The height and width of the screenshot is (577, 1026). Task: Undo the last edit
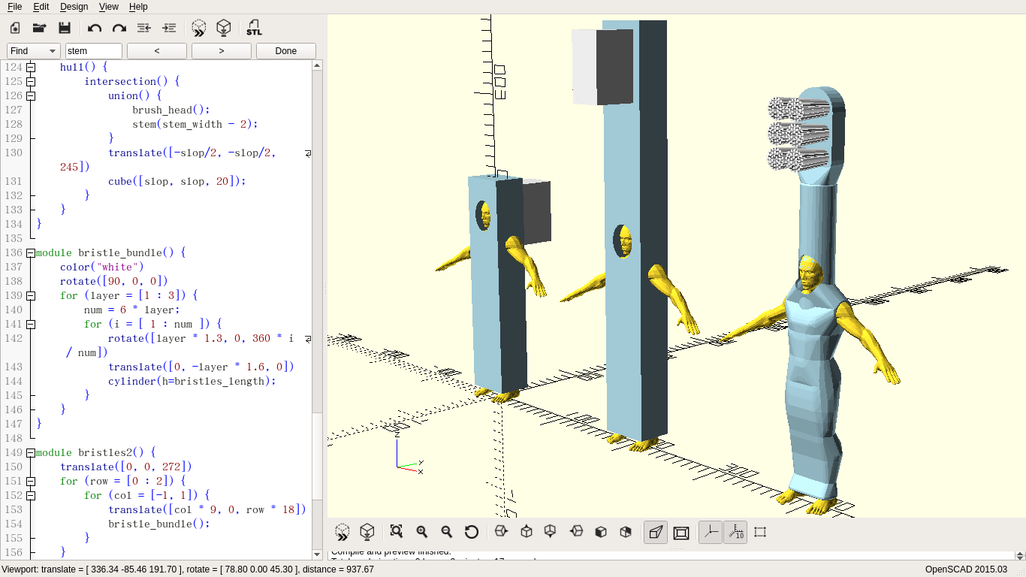[x=95, y=28]
